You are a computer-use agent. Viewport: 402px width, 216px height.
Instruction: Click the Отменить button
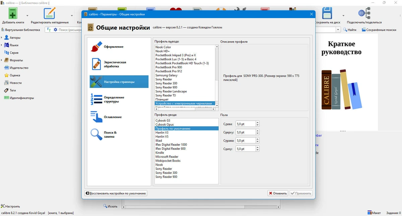[x=278, y=193]
